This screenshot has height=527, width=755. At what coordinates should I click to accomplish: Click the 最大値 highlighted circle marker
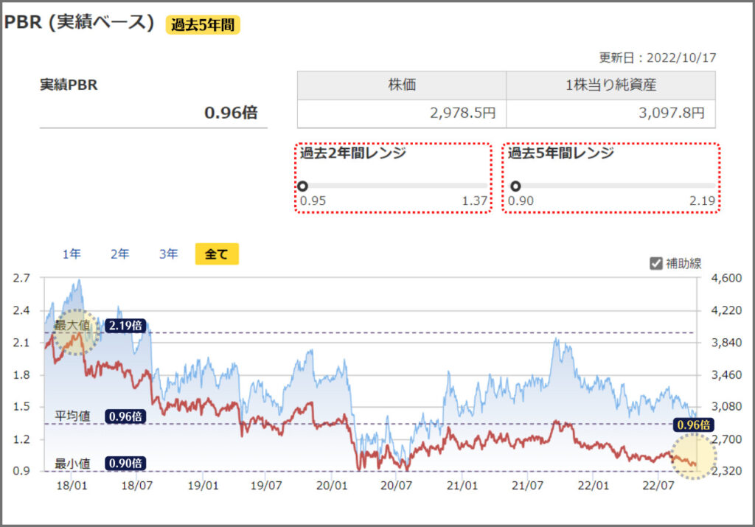coord(76,332)
